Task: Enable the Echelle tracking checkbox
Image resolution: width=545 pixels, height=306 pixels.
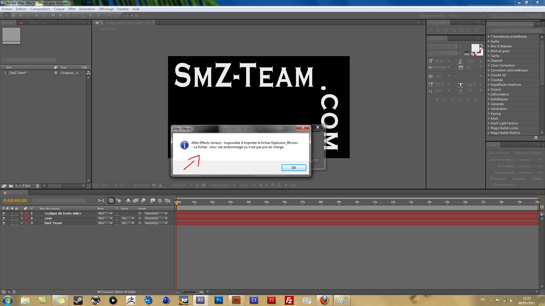Action: point(529,179)
